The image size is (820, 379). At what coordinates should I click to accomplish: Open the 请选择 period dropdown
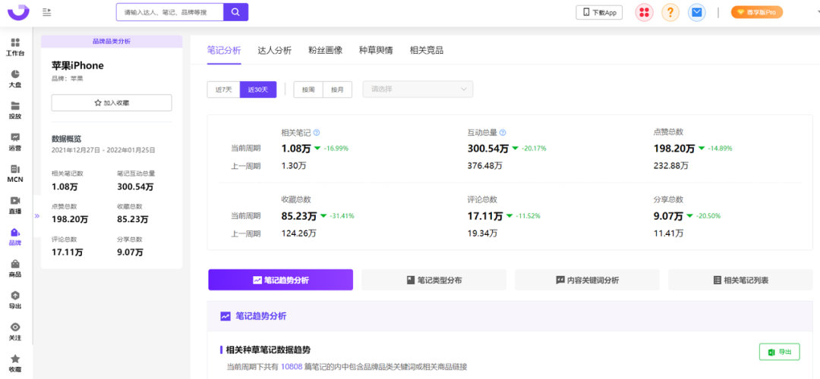[x=418, y=89]
